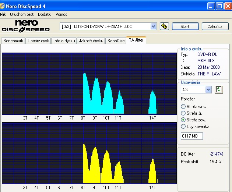Image resolution: width=232 pixels, height=192 pixels.
Task: Expand the 4X speed dropdown
Action: (x=208, y=90)
